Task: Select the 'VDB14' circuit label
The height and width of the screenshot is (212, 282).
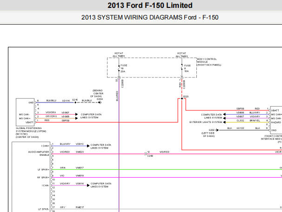Action: (x=80, y=184)
